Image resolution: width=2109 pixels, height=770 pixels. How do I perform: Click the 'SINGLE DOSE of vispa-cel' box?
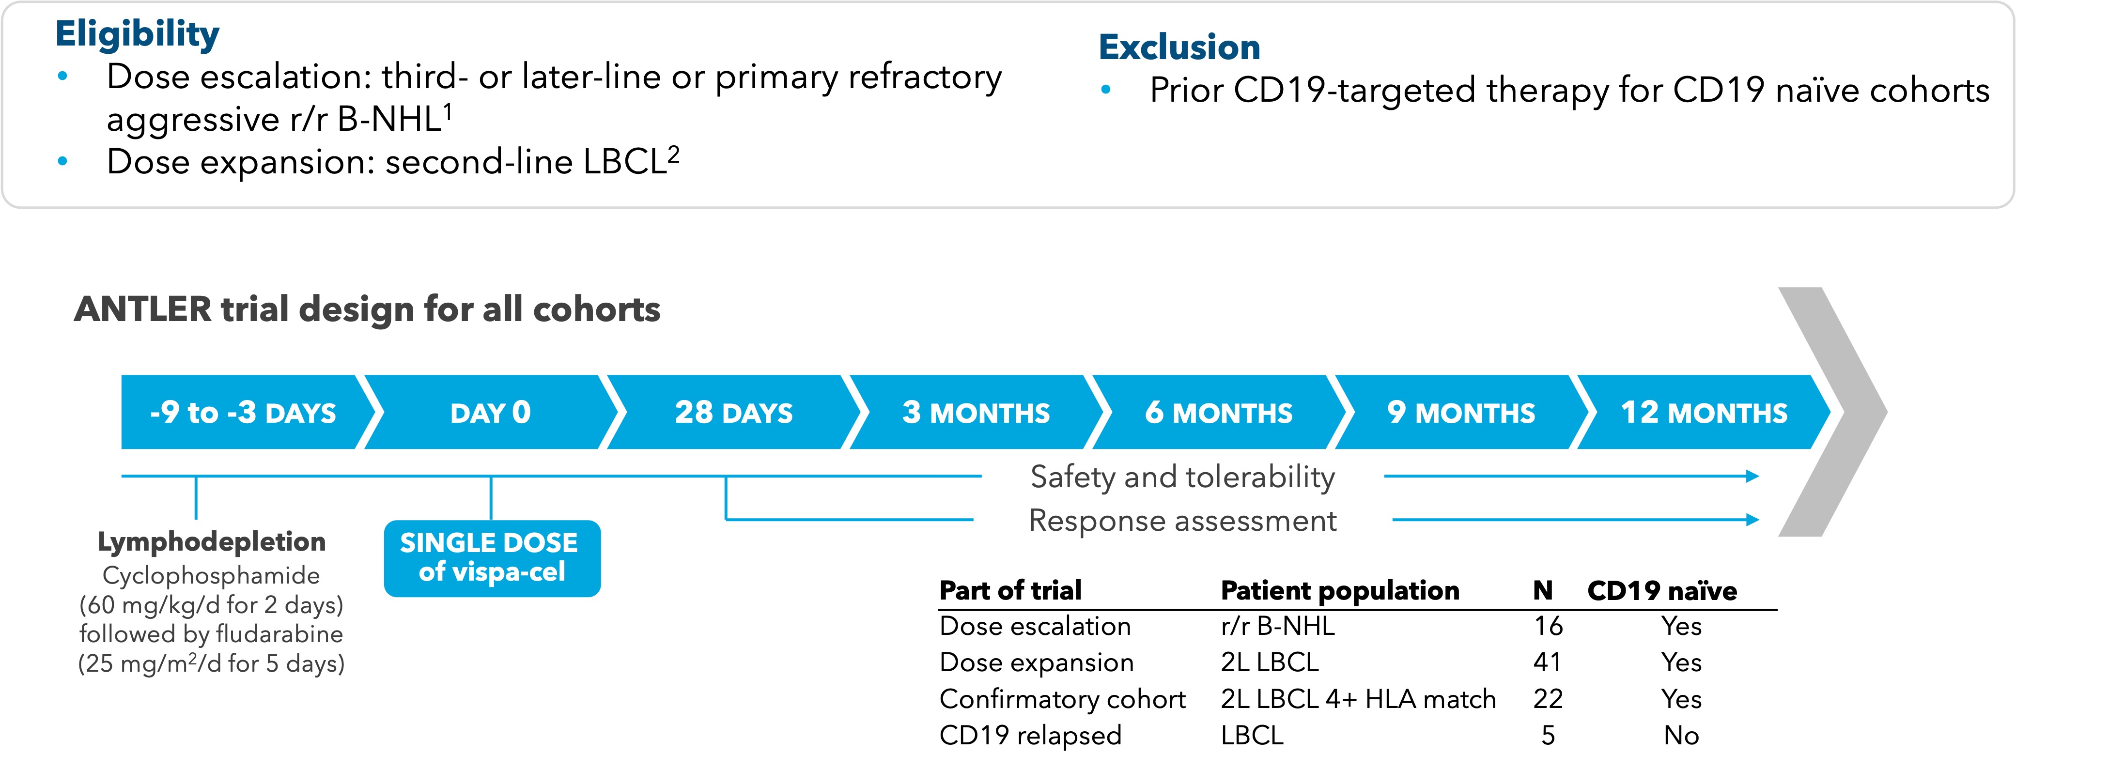point(492,558)
